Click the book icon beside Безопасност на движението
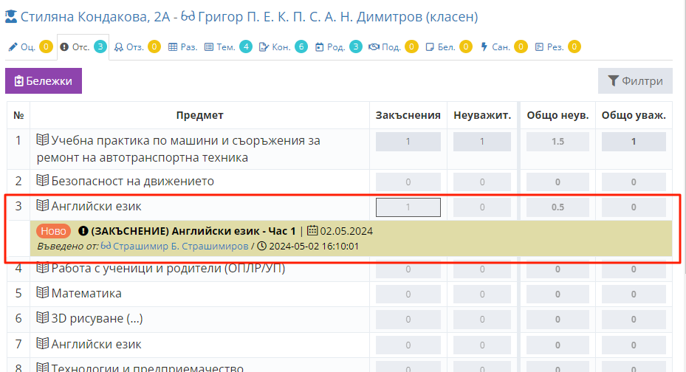The image size is (686, 372). [43, 182]
